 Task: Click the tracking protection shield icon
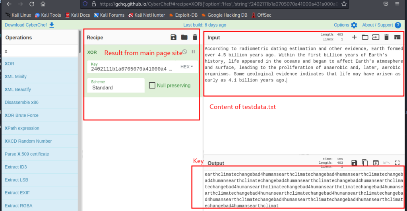(85, 4)
